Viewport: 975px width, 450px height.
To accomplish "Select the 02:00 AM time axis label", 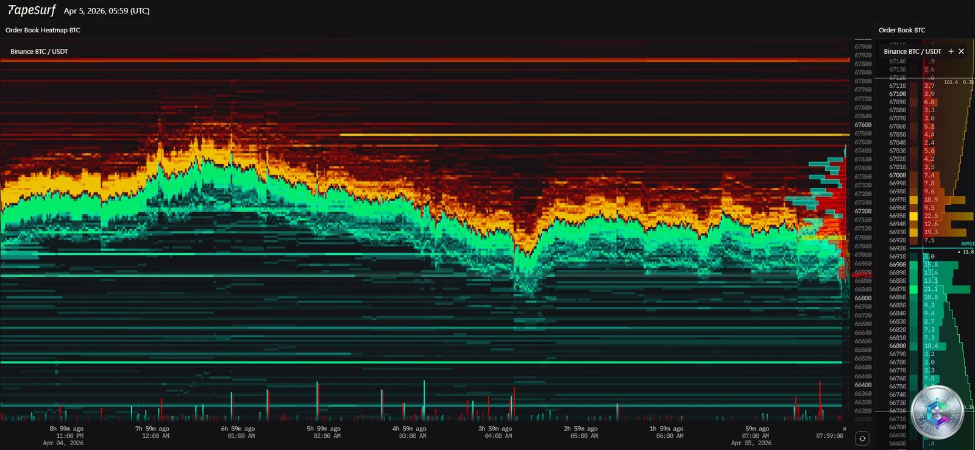I will [327, 436].
